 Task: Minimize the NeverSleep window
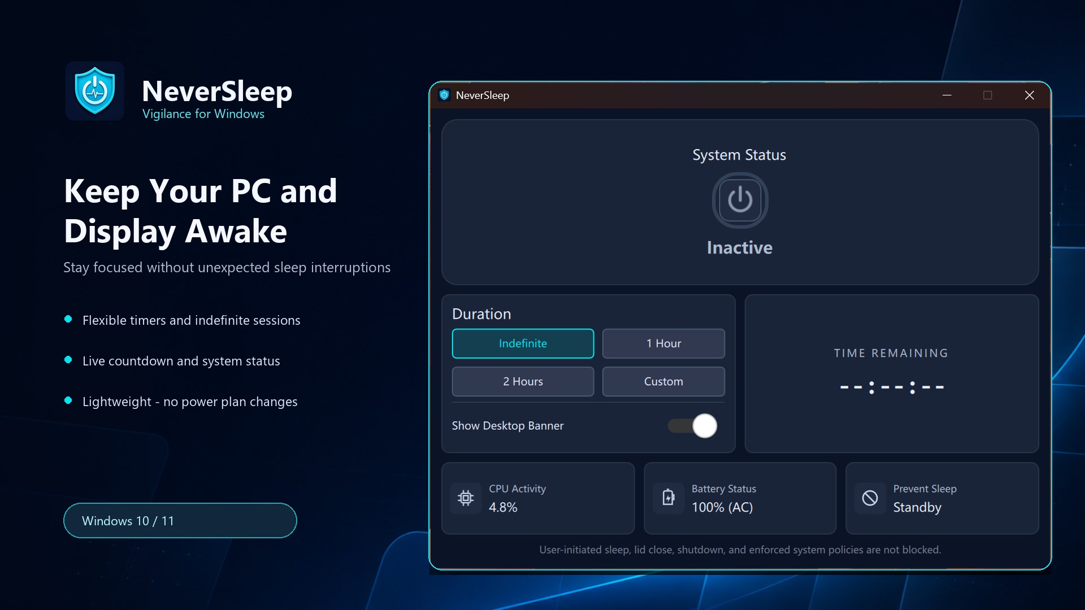[x=947, y=95]
